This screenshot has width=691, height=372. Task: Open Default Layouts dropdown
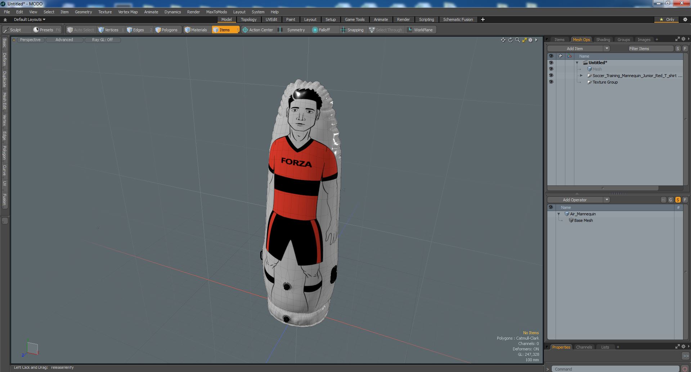click(x=30, y=19)
